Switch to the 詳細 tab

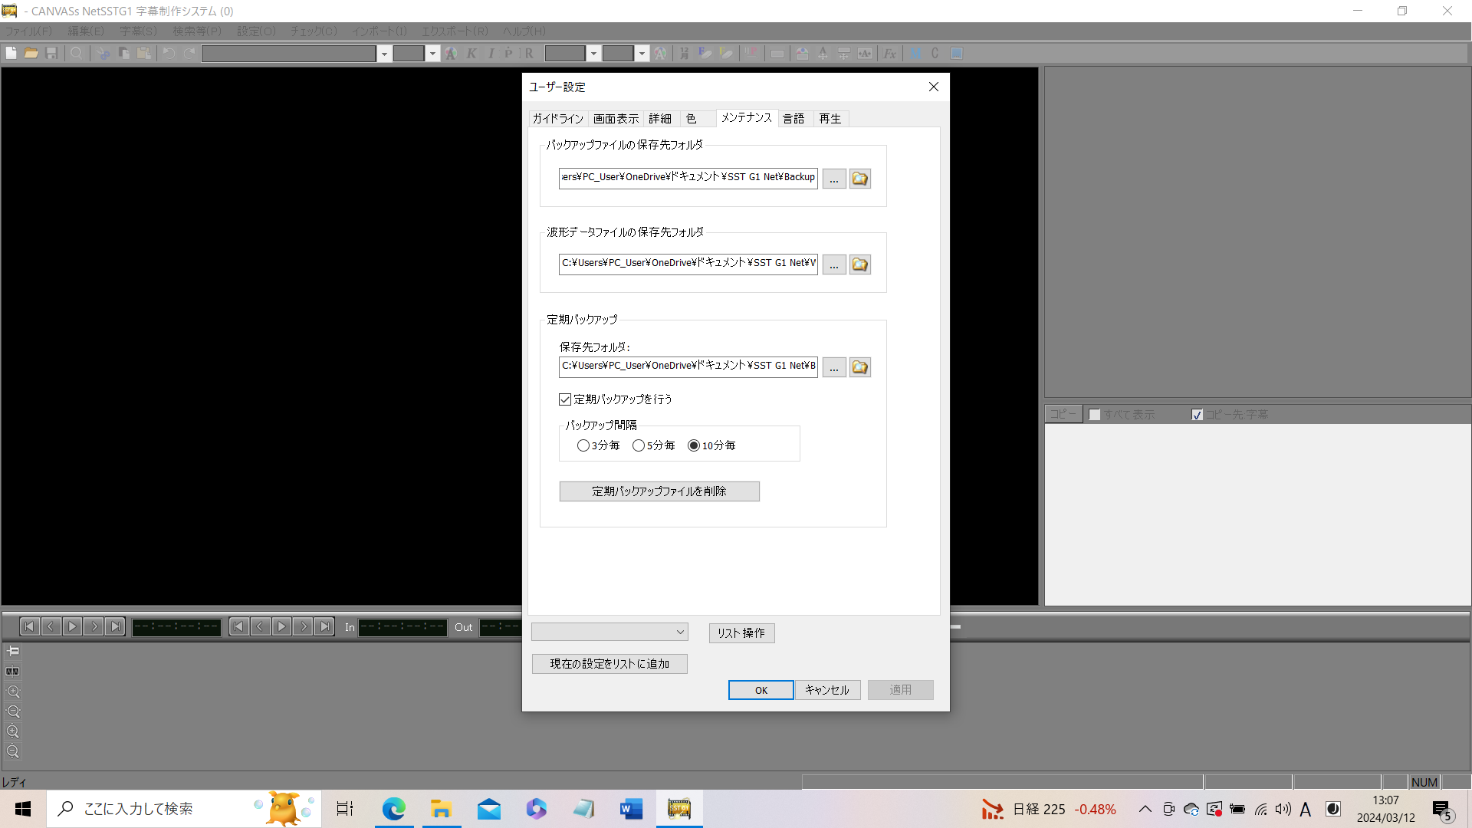(x=660, y=119)
